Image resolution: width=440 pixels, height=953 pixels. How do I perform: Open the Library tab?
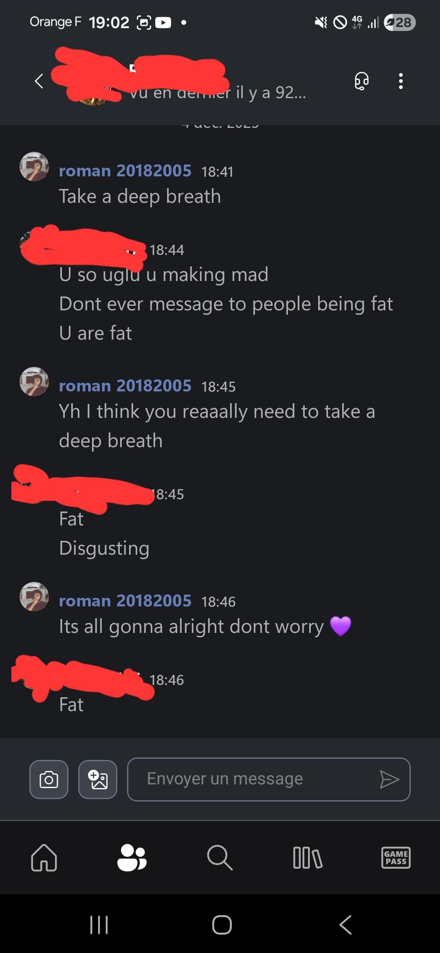coord(308,858)
